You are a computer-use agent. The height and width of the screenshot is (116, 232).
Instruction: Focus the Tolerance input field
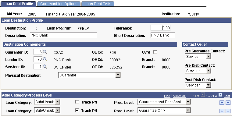(160, 28)
